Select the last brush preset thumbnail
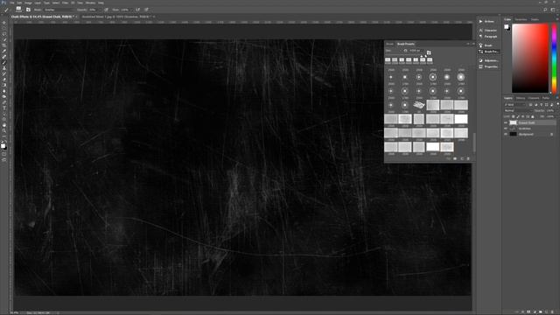The height and width of the screenshot is (315, 560). [447, 147]
